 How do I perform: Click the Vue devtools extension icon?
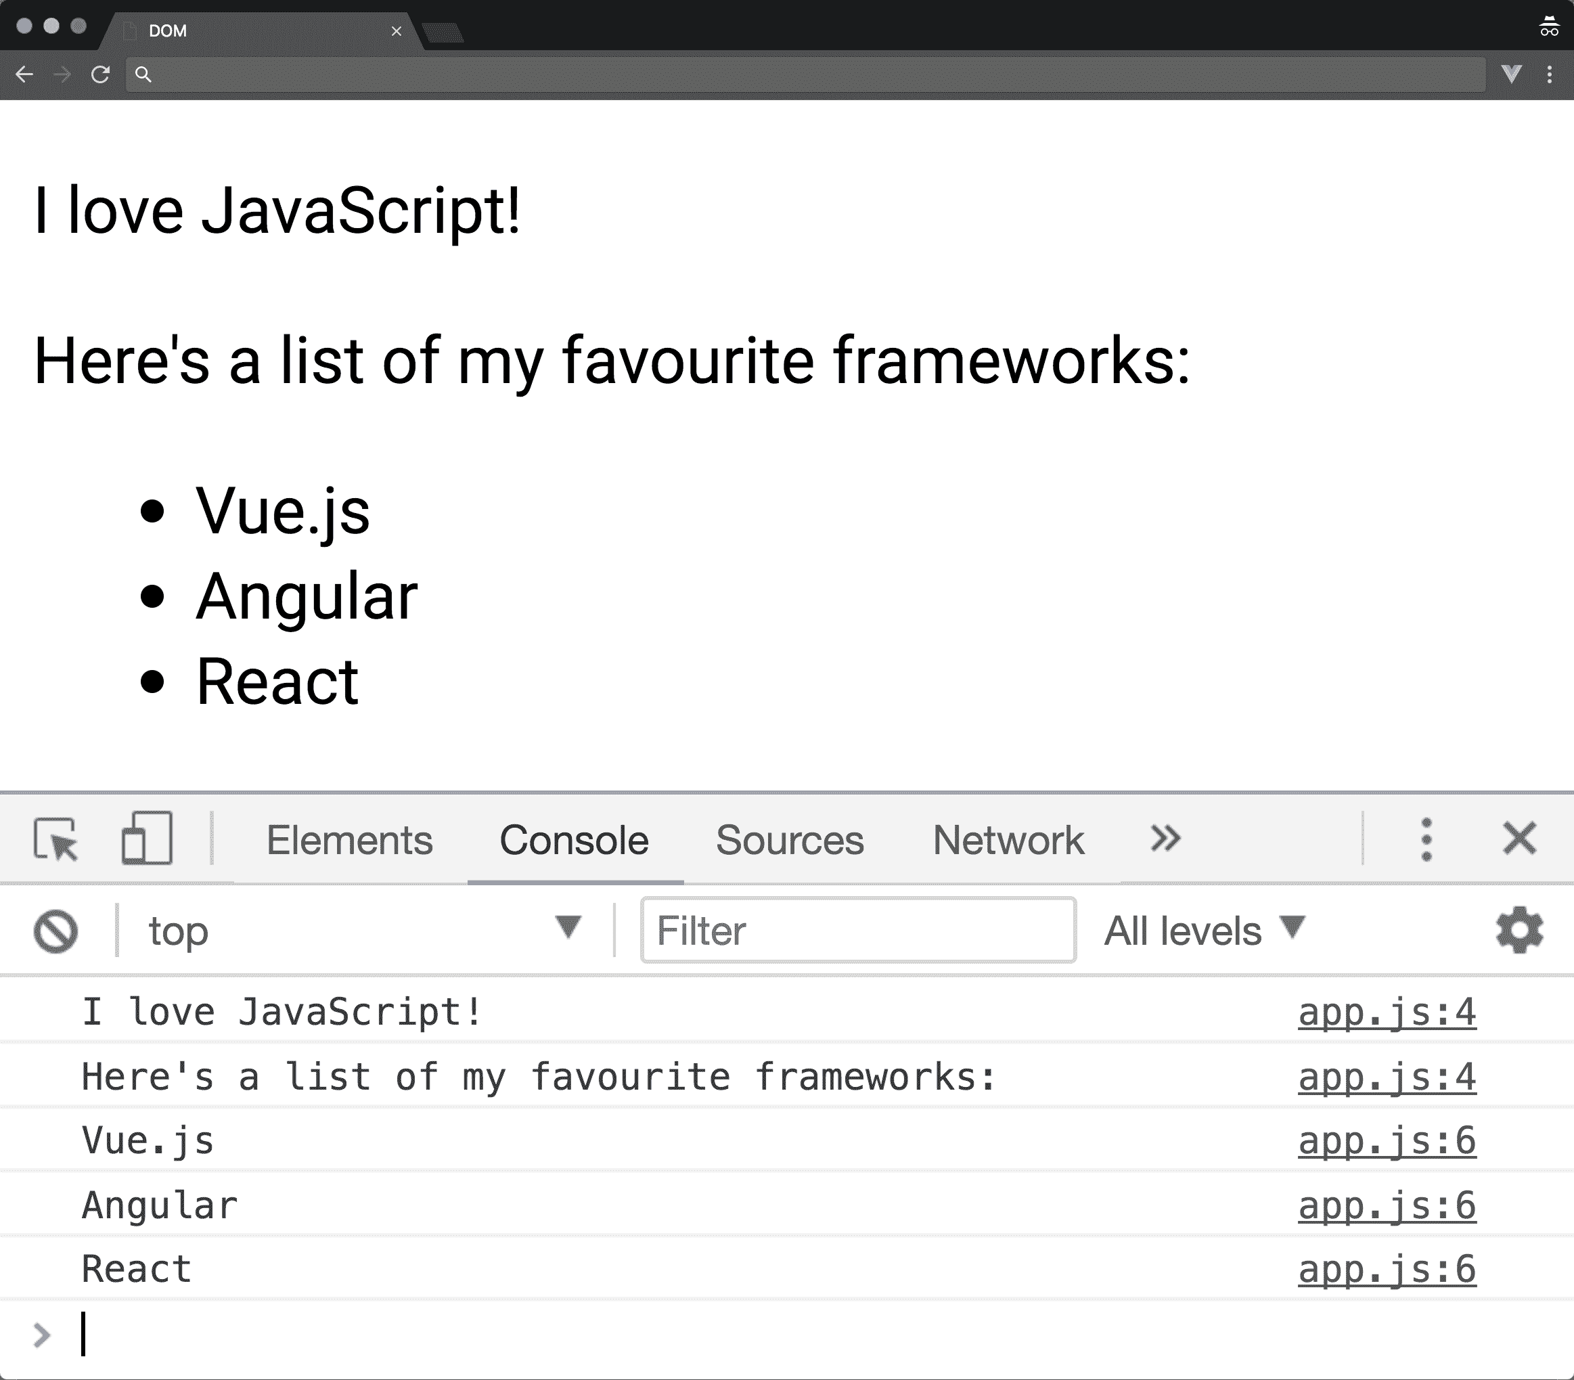[1512, 74]
